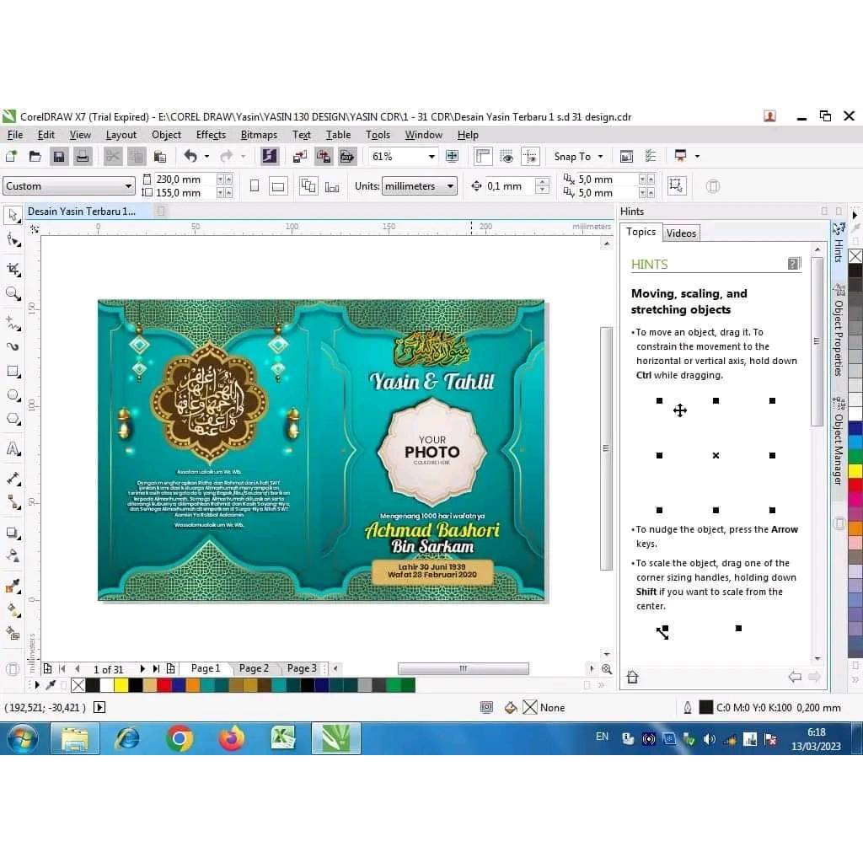This screenshot has height=863, width=863.
Task: Click the Import icon
Action: pyautogui.click(x=299, y=156)
